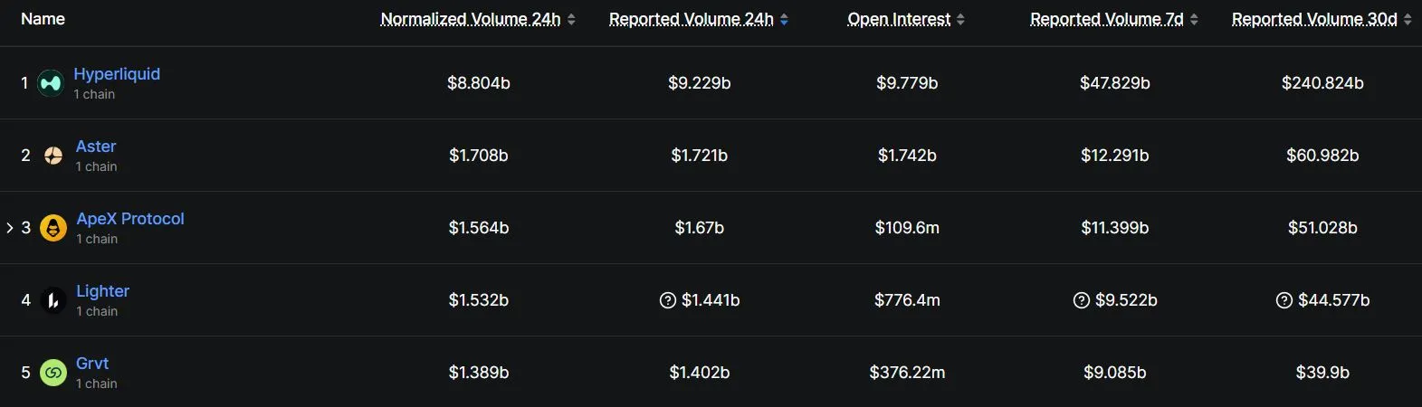Open the Hyperliquid protocol link
Screen dimensions: 1422x407
click(117, 74)
